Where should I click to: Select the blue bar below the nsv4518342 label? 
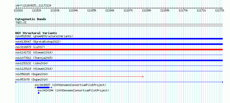click(119, 39)
